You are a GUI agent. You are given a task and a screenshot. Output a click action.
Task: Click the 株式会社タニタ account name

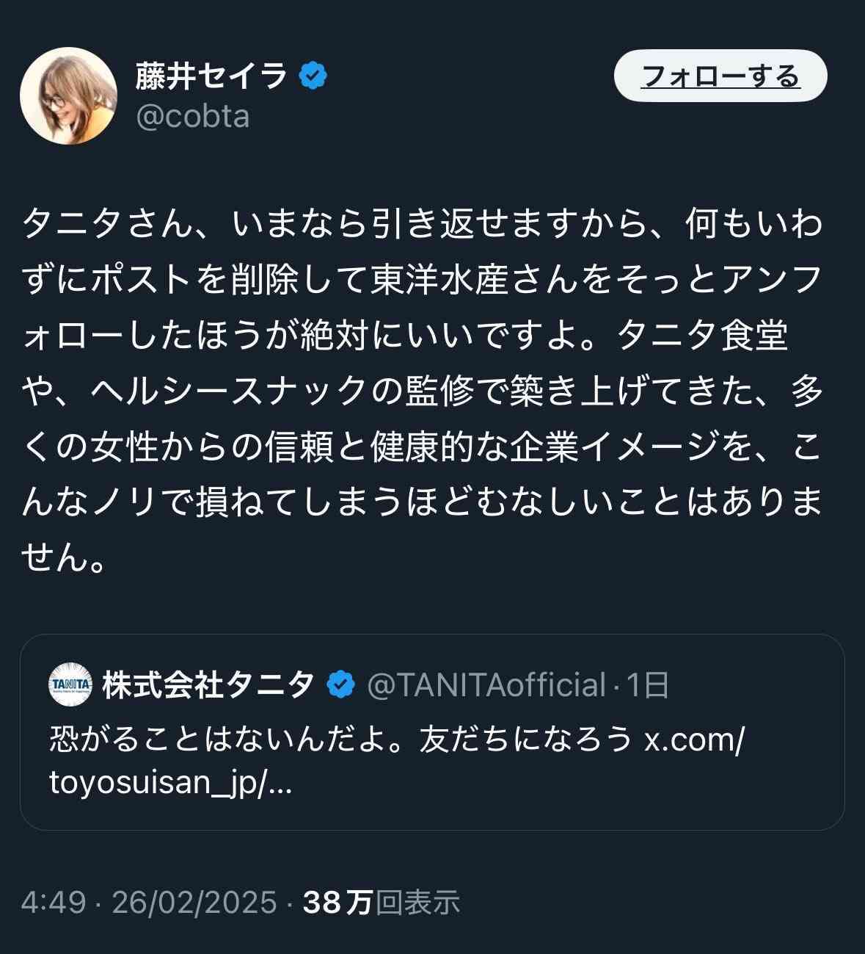209,682
